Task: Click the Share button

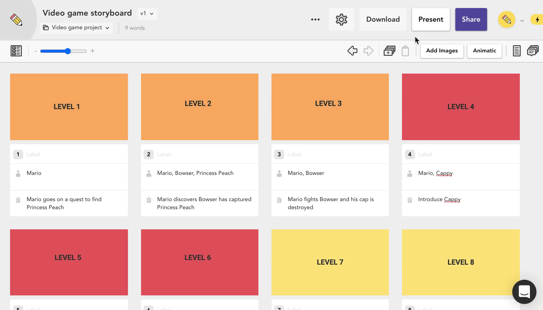Action: coord(471,19)
